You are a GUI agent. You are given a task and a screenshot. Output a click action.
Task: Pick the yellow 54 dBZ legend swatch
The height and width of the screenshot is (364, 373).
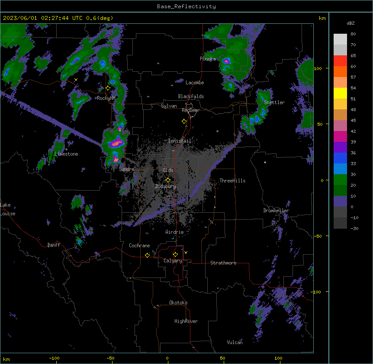[340, 93]
